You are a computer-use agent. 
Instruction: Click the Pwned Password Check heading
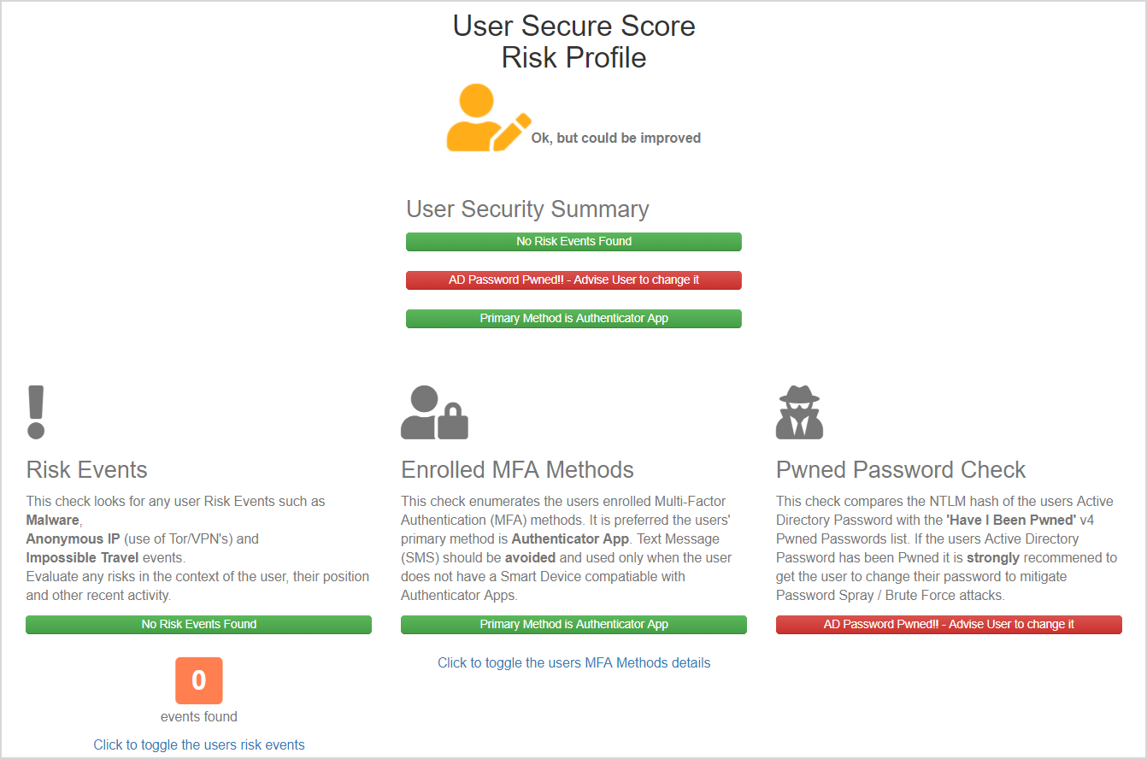coord(900,469)
